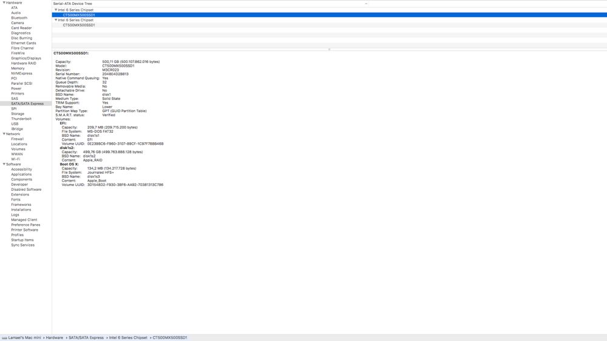Select Components under Software
Viewport: 607px width, 341px height.
pos(22,179)
